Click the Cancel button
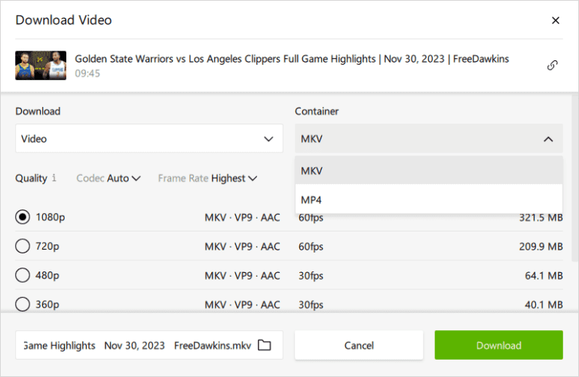Image resolution: width=579 pixels, height=377 pixels. pyautogui.click(x=359, y=345)
